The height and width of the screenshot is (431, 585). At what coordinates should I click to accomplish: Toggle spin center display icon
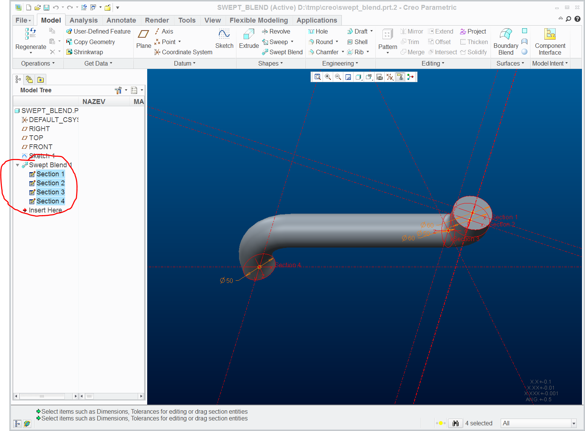pyautogui.click(x=410, y=77)
